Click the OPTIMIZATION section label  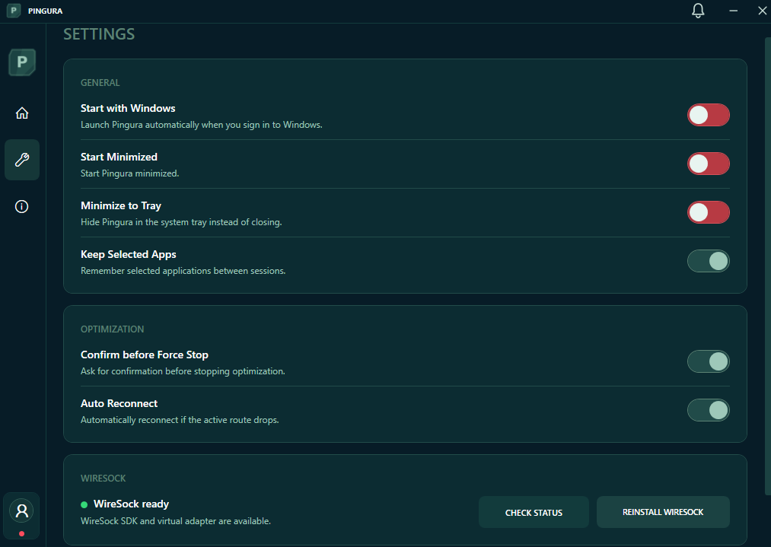point(112,329)
